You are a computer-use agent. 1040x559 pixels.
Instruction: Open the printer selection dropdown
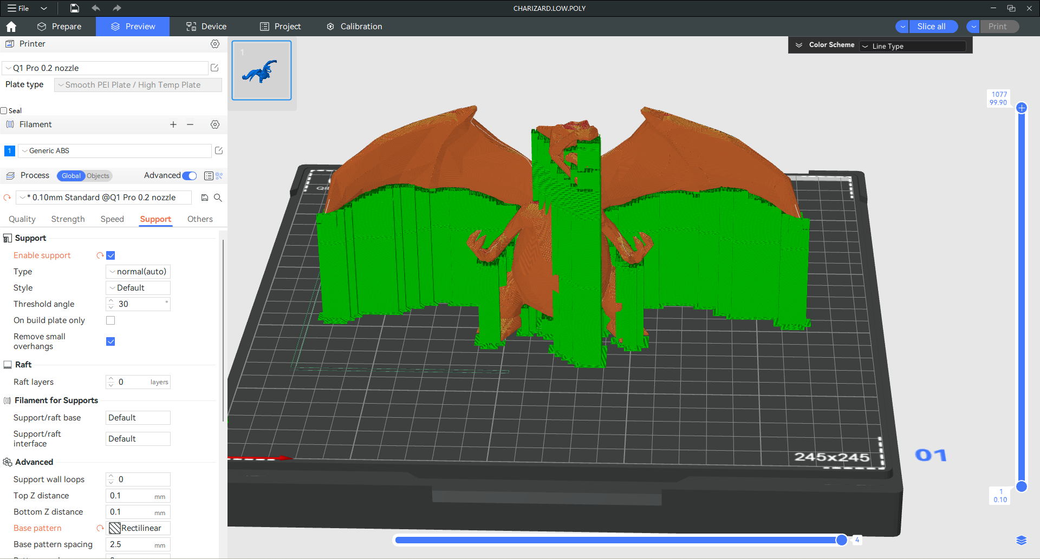click(105, 68)
